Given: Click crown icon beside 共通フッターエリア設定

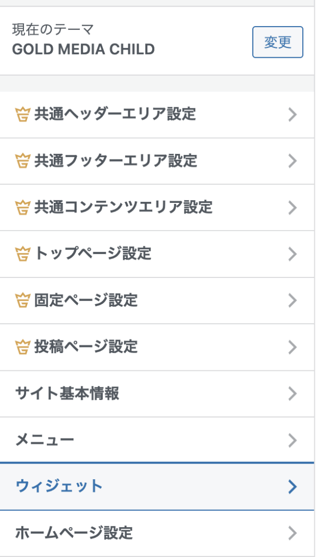Looking at the screenshot, I should 22,161.
